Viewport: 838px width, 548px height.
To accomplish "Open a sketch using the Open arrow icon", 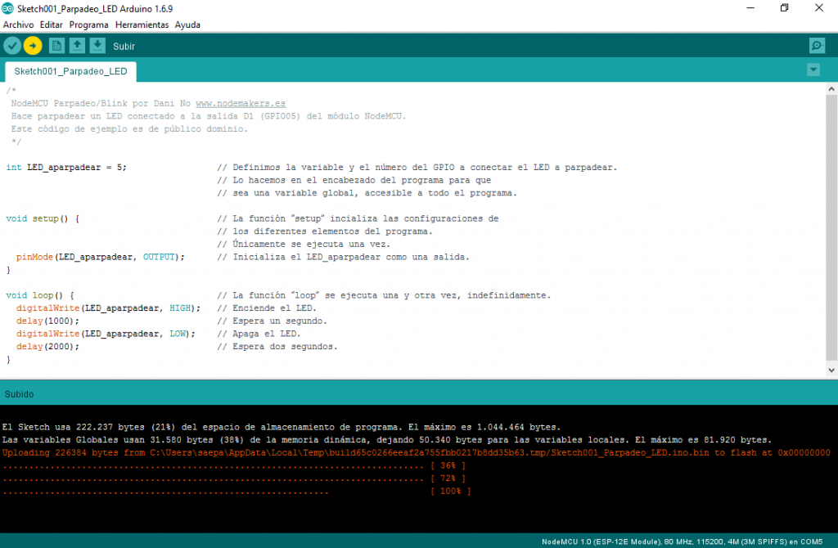I will click(77, 46).
